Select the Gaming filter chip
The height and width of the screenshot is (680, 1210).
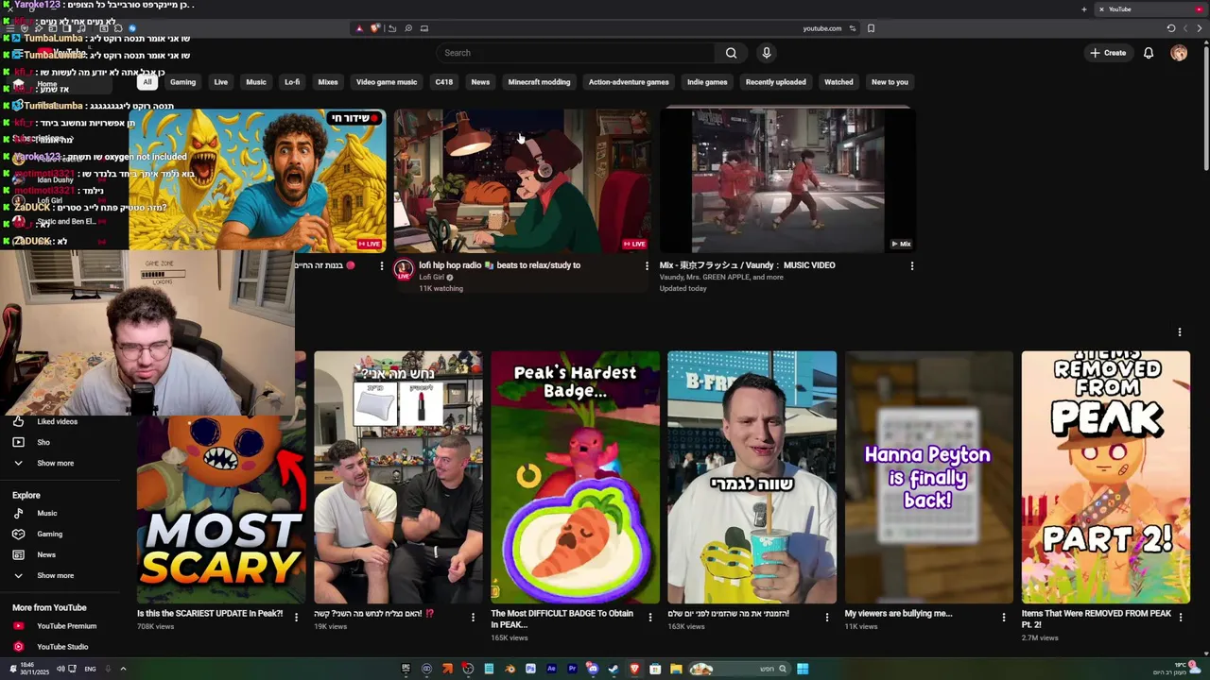(182, 82)
